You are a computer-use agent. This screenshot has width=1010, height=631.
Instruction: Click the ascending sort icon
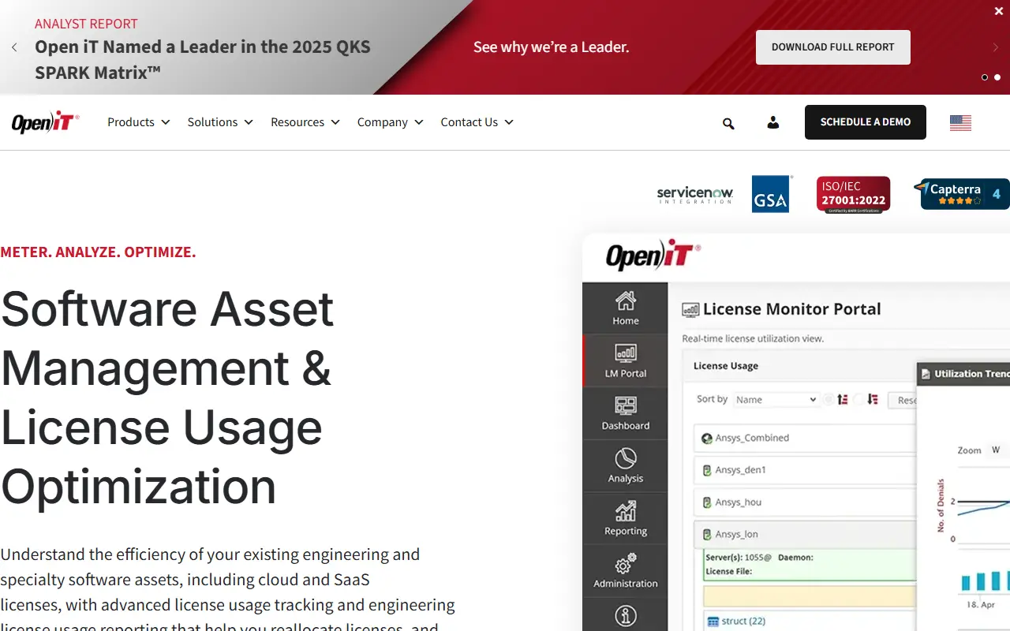click(843, 400)
